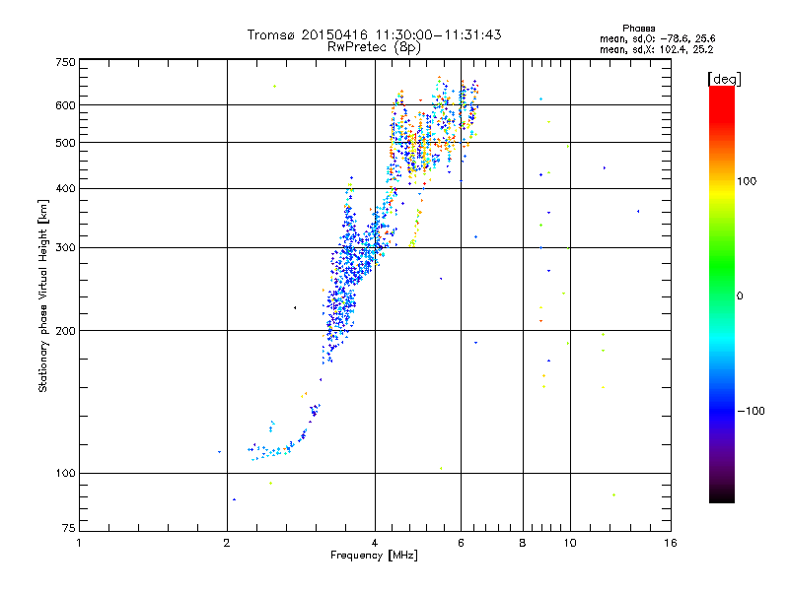The width and height of the screenshot is (789, 591).
Task: Click the x-axis tick label '16'
Action: 671,543
